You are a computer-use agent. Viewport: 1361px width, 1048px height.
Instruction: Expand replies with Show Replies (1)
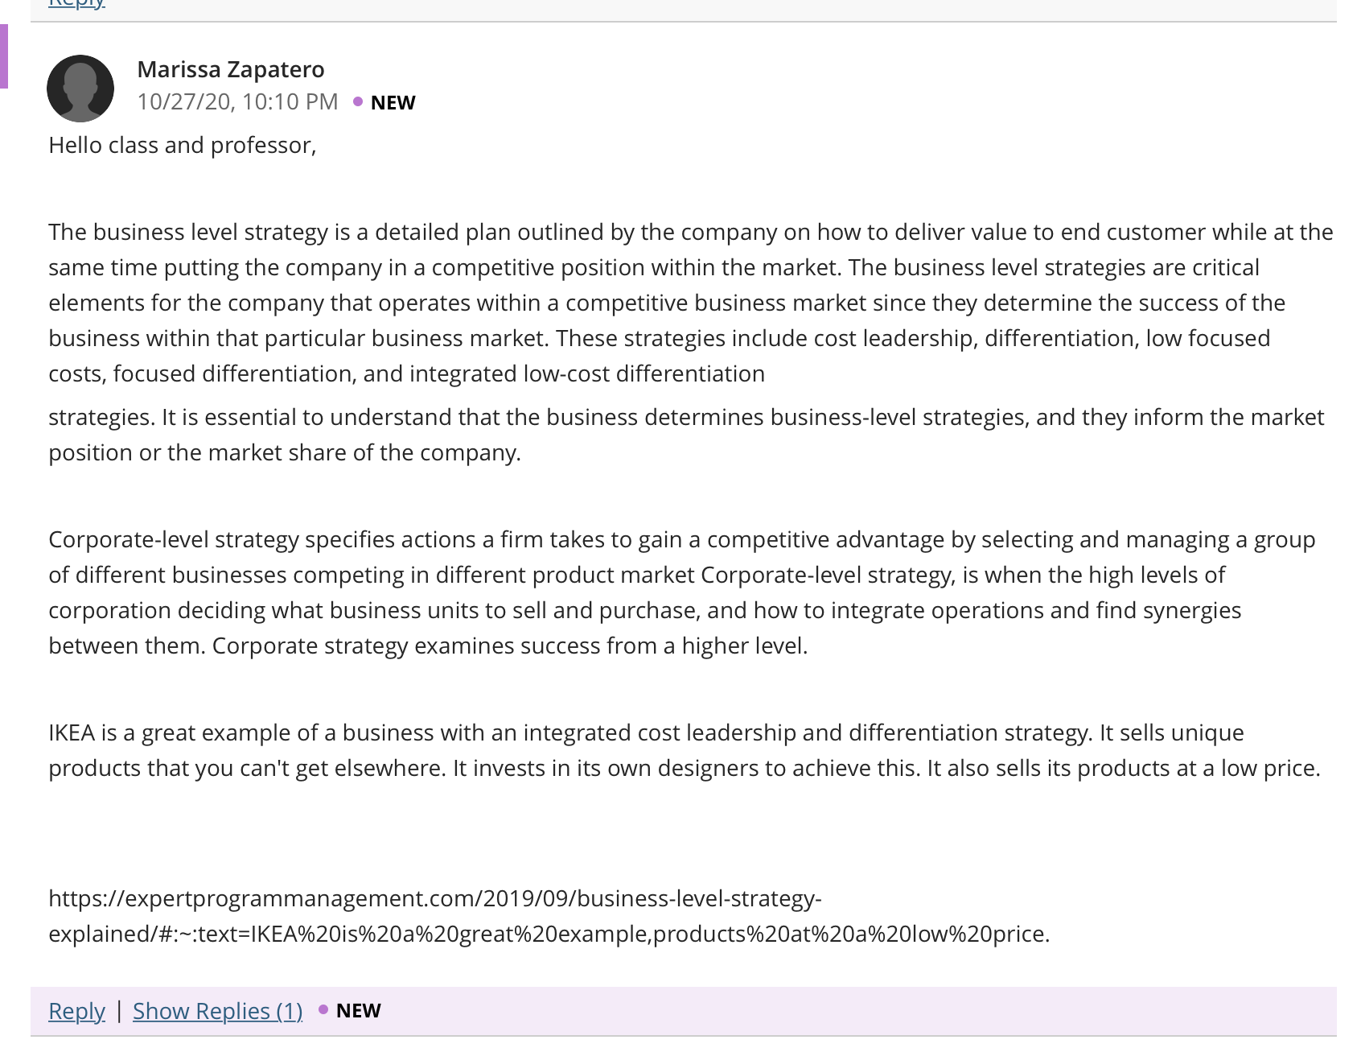click(217, 1011)
